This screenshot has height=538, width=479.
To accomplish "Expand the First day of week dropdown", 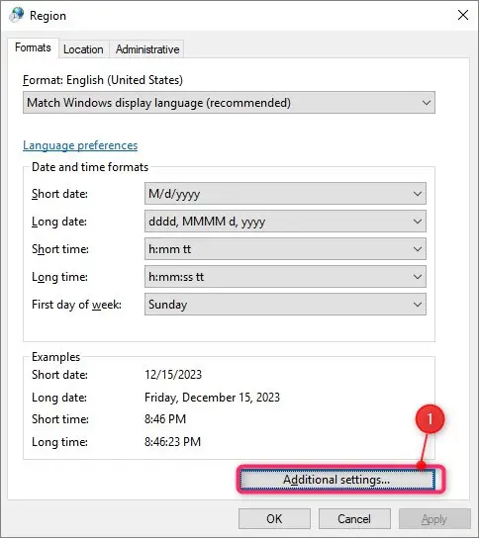I will click(285, 305).
